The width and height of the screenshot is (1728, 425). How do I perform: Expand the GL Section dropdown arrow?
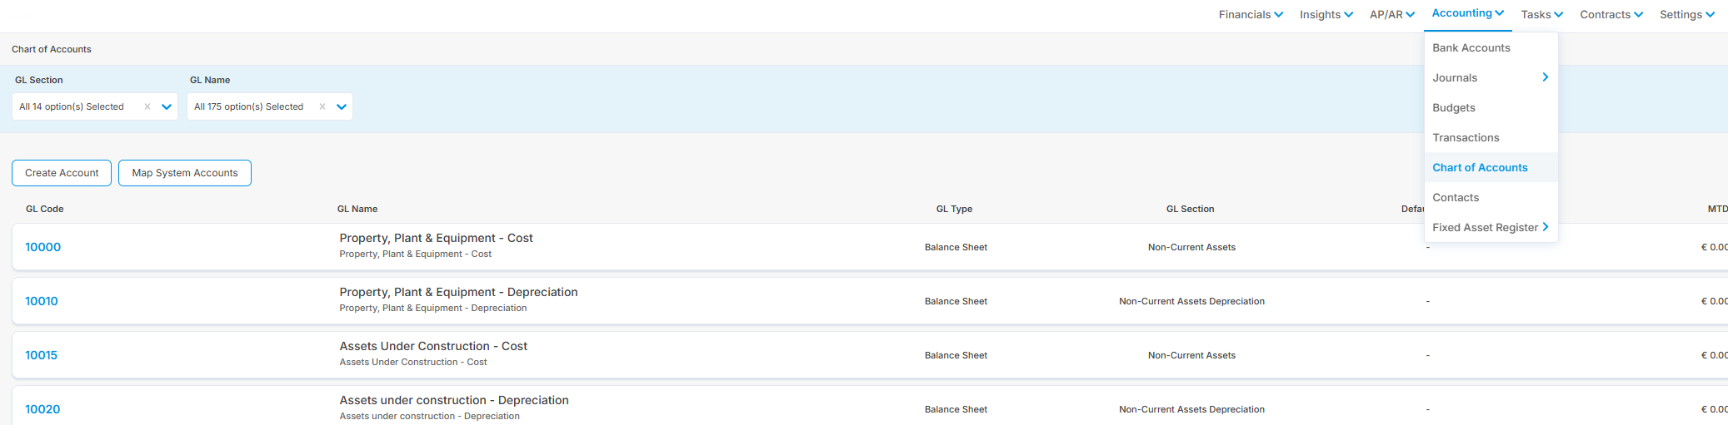pos(167,106)
